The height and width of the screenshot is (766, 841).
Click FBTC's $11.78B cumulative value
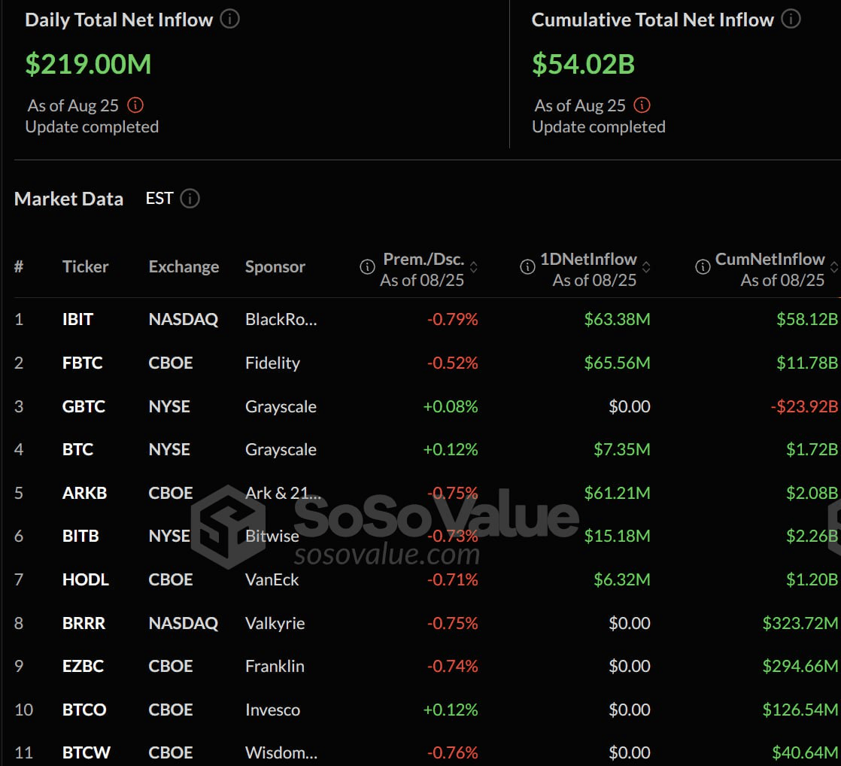point(807,363)
